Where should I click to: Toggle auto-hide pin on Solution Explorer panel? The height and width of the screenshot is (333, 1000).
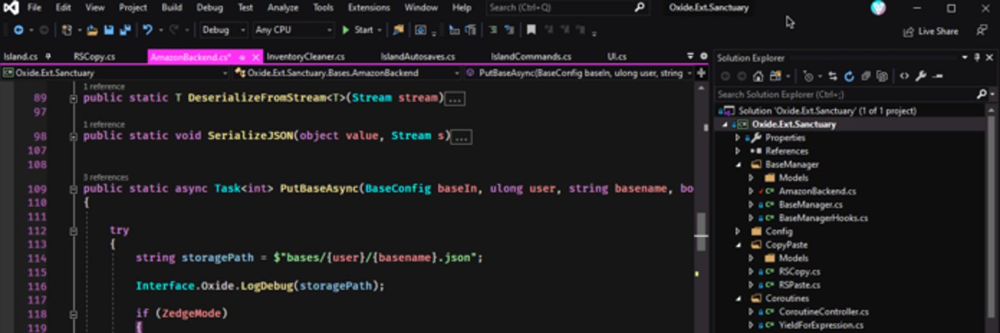click(x=976, y=57)
